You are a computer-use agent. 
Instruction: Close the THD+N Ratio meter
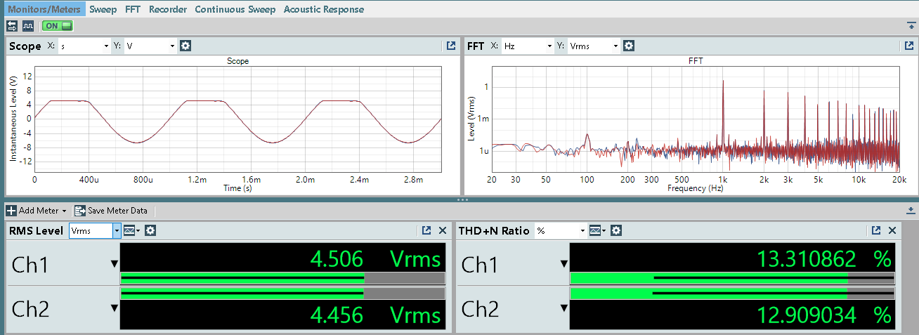point(892,230)
